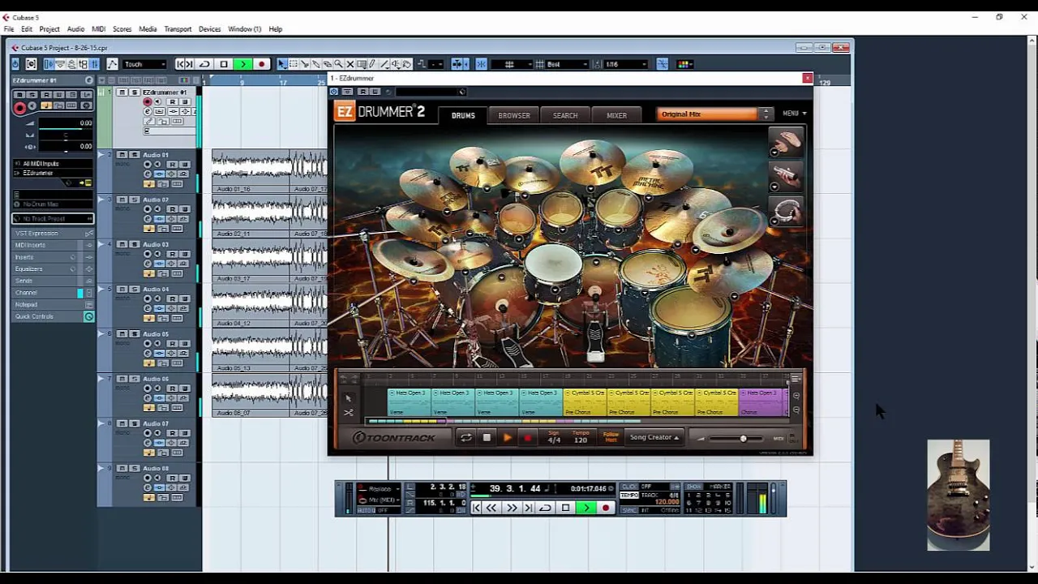Toggle the Follow Host button
1038x584 pixels.
tap(611, 437)
